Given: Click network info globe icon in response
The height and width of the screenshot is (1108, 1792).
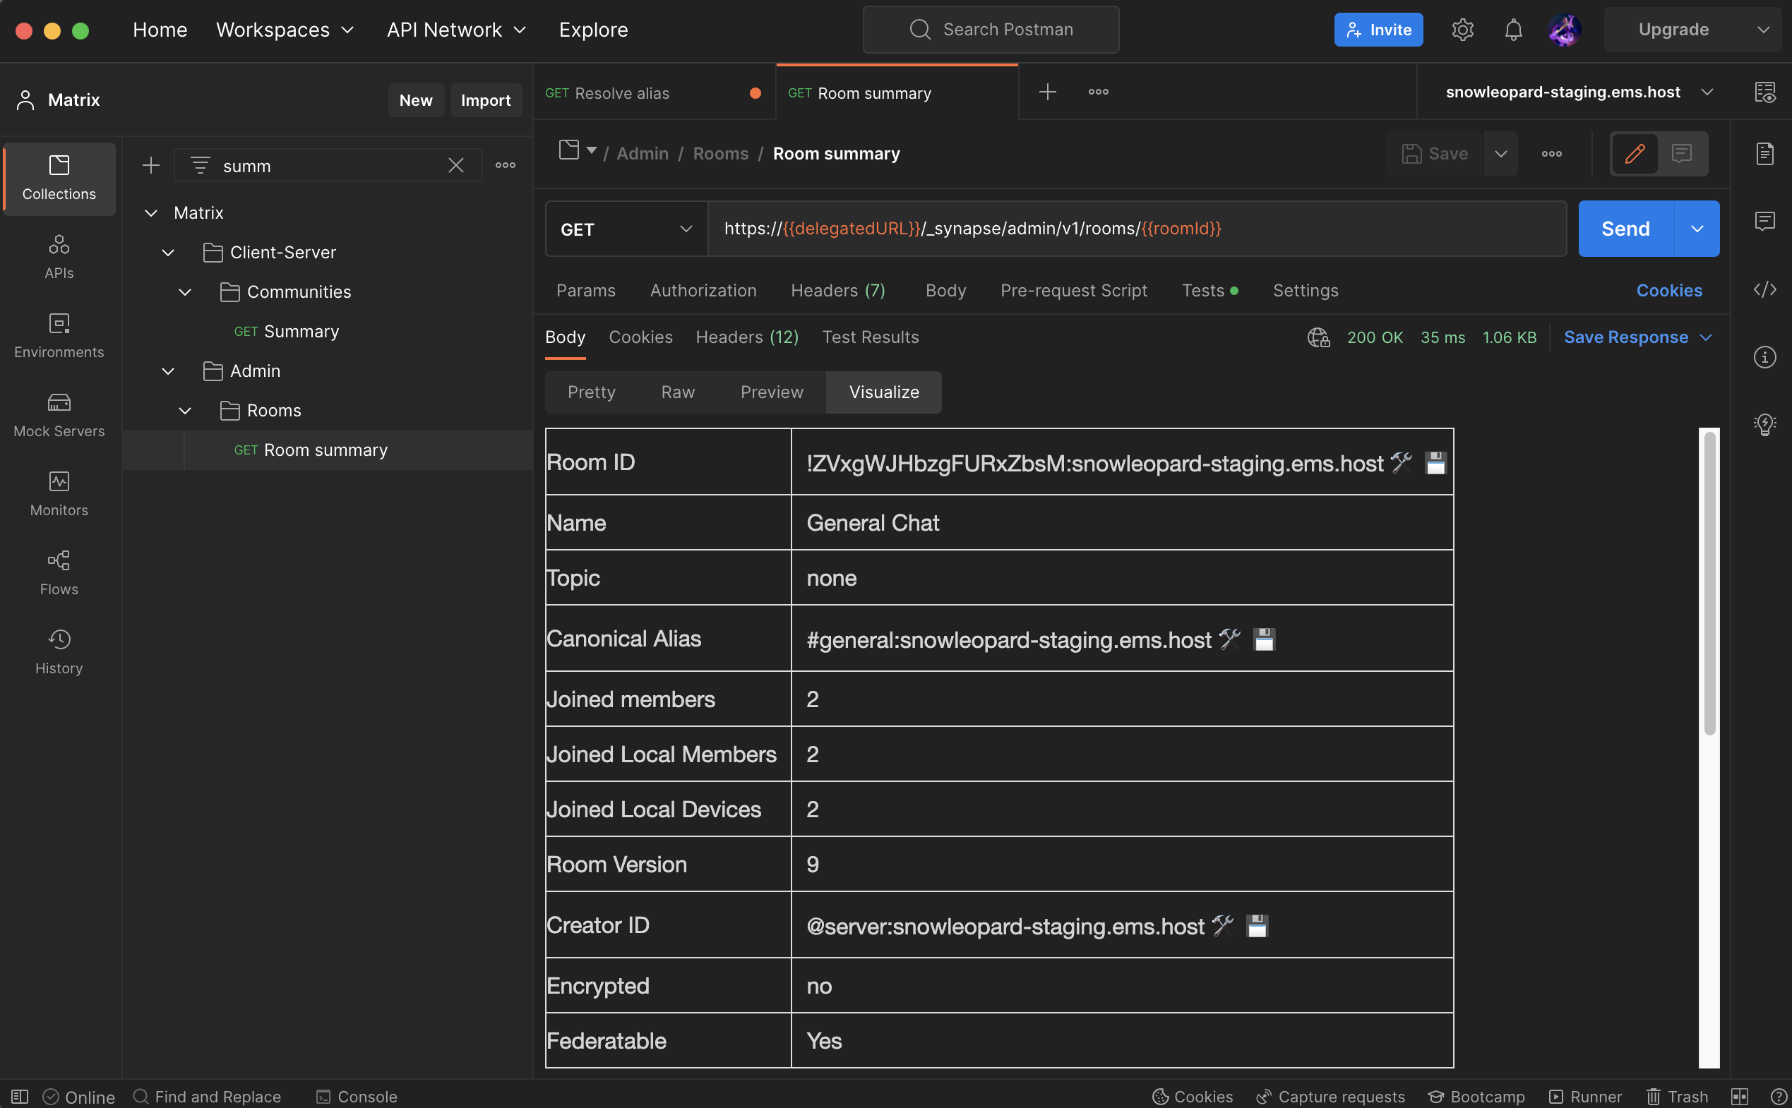Looking at the screenshot, I should tap(1318, 337).
